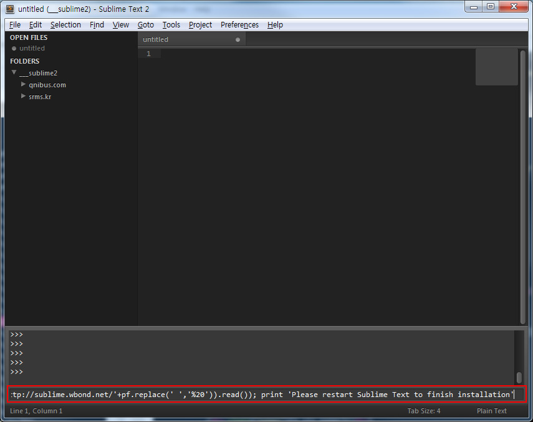Click the editor vertical scrollbar
Screen dimensions: 533x422
(522, 187)
